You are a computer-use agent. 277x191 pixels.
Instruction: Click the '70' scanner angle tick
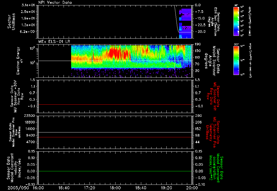(x=197, y=64)
